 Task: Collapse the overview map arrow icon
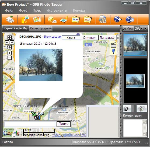14,135
